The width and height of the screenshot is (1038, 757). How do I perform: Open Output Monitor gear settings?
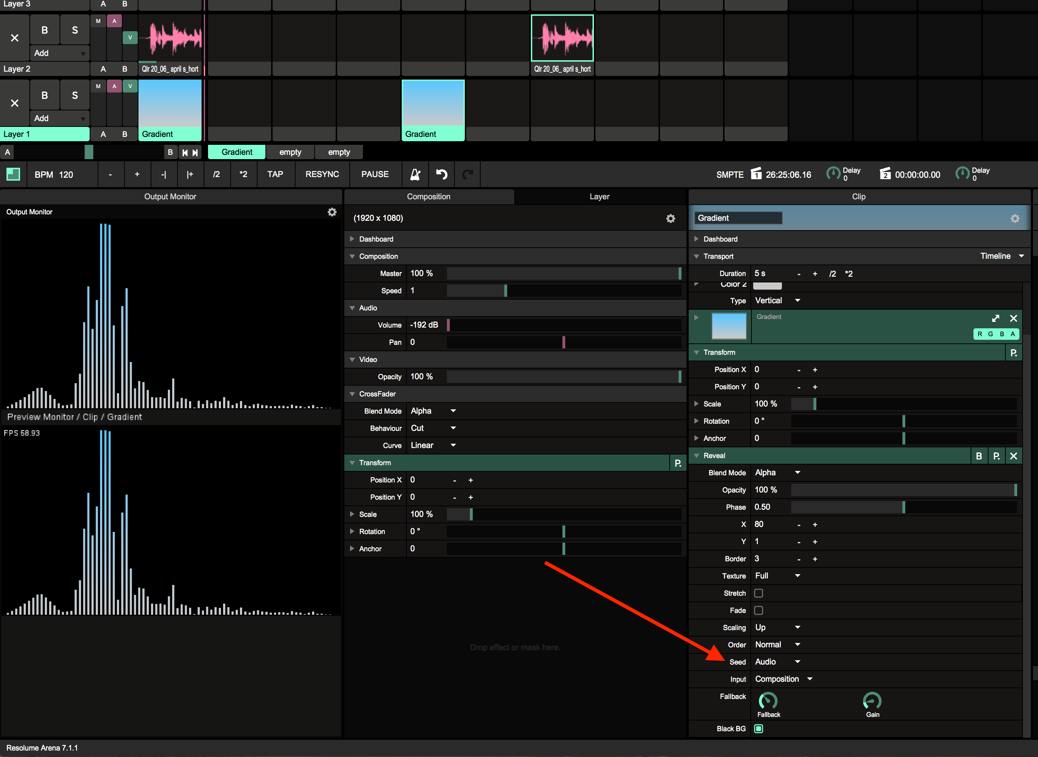coord(332,212)
